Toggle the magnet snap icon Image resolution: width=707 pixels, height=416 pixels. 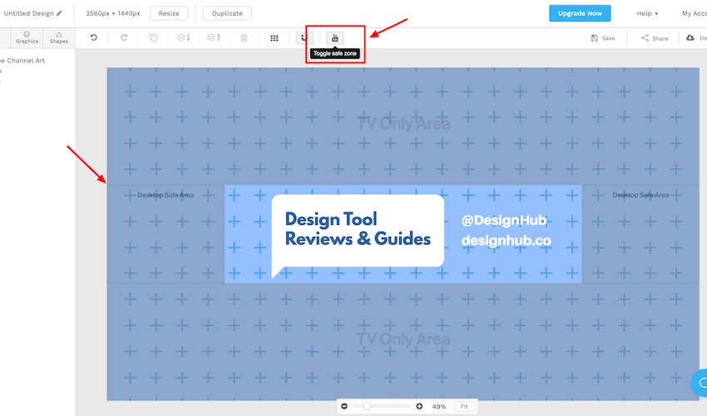pos(304,38)
